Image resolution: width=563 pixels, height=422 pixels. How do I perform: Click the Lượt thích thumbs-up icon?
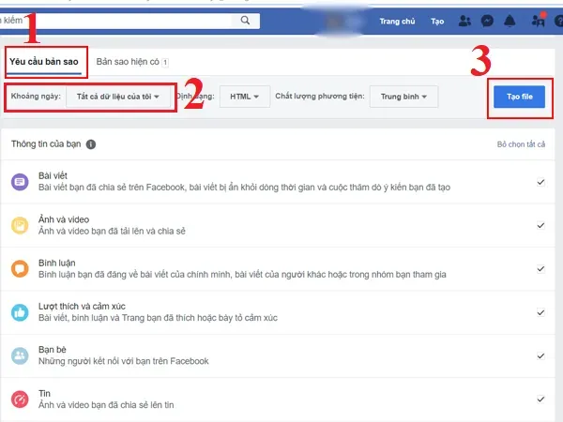(x=20, y=312)
